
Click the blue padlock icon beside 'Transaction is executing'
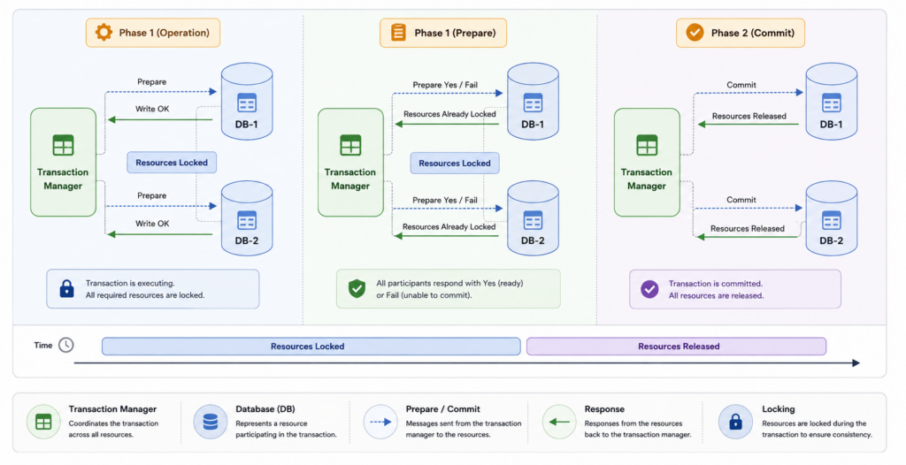click(x=67, y=288)
